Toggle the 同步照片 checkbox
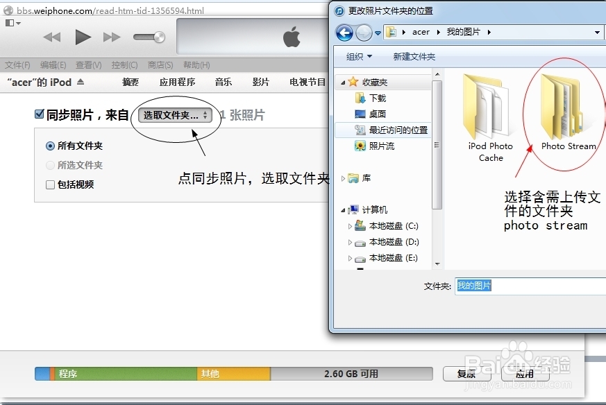This screenshot has width=606, height=405. (39, 114)
